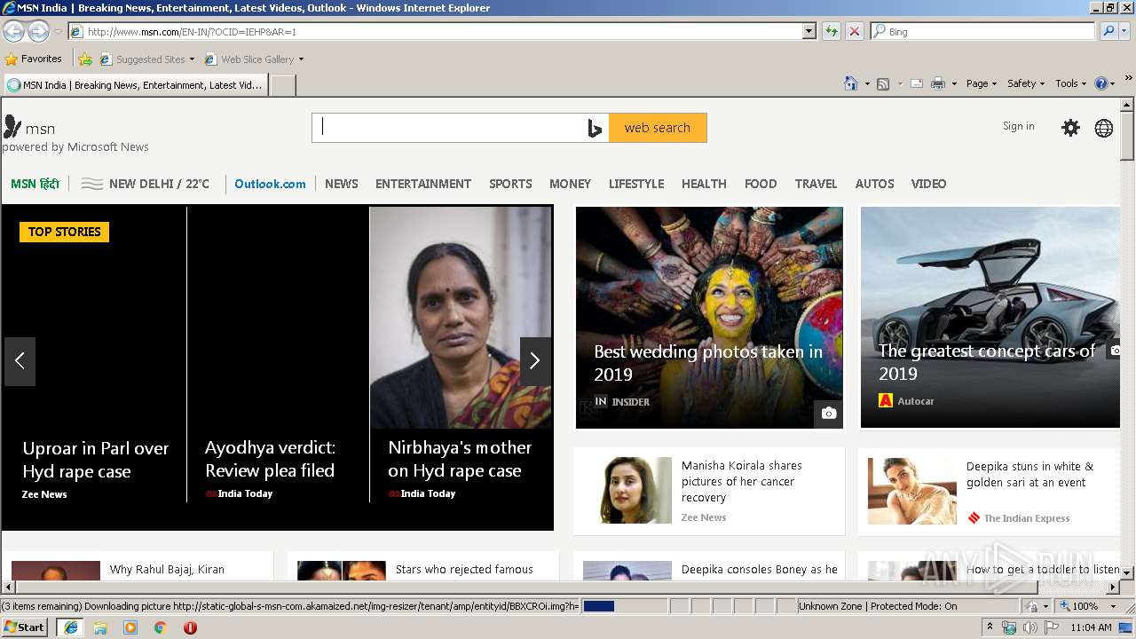Click the MSN butterfly logo
1136x639 pixels.
pos(12,127)
